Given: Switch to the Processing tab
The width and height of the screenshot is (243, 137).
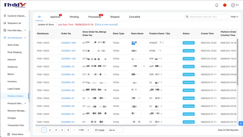Looking at the screenshot, I should click(94, 17).
